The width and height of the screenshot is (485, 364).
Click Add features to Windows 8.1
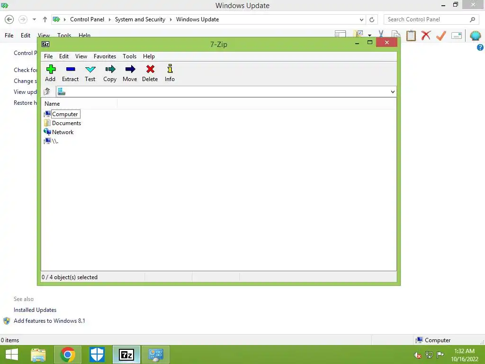tap(49, 321)
